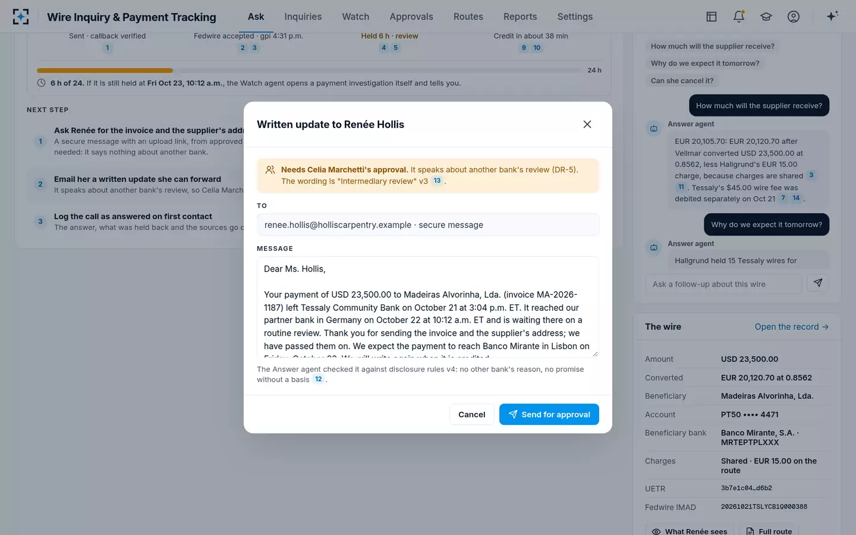Click Send for approval button
This screenshot has height=535, width=856.
[549, 414]
